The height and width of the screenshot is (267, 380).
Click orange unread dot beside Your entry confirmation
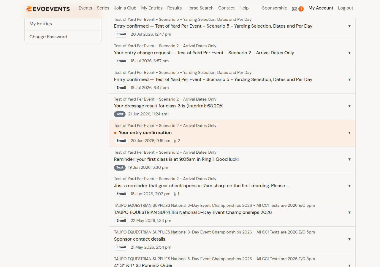tap(115, 133)
